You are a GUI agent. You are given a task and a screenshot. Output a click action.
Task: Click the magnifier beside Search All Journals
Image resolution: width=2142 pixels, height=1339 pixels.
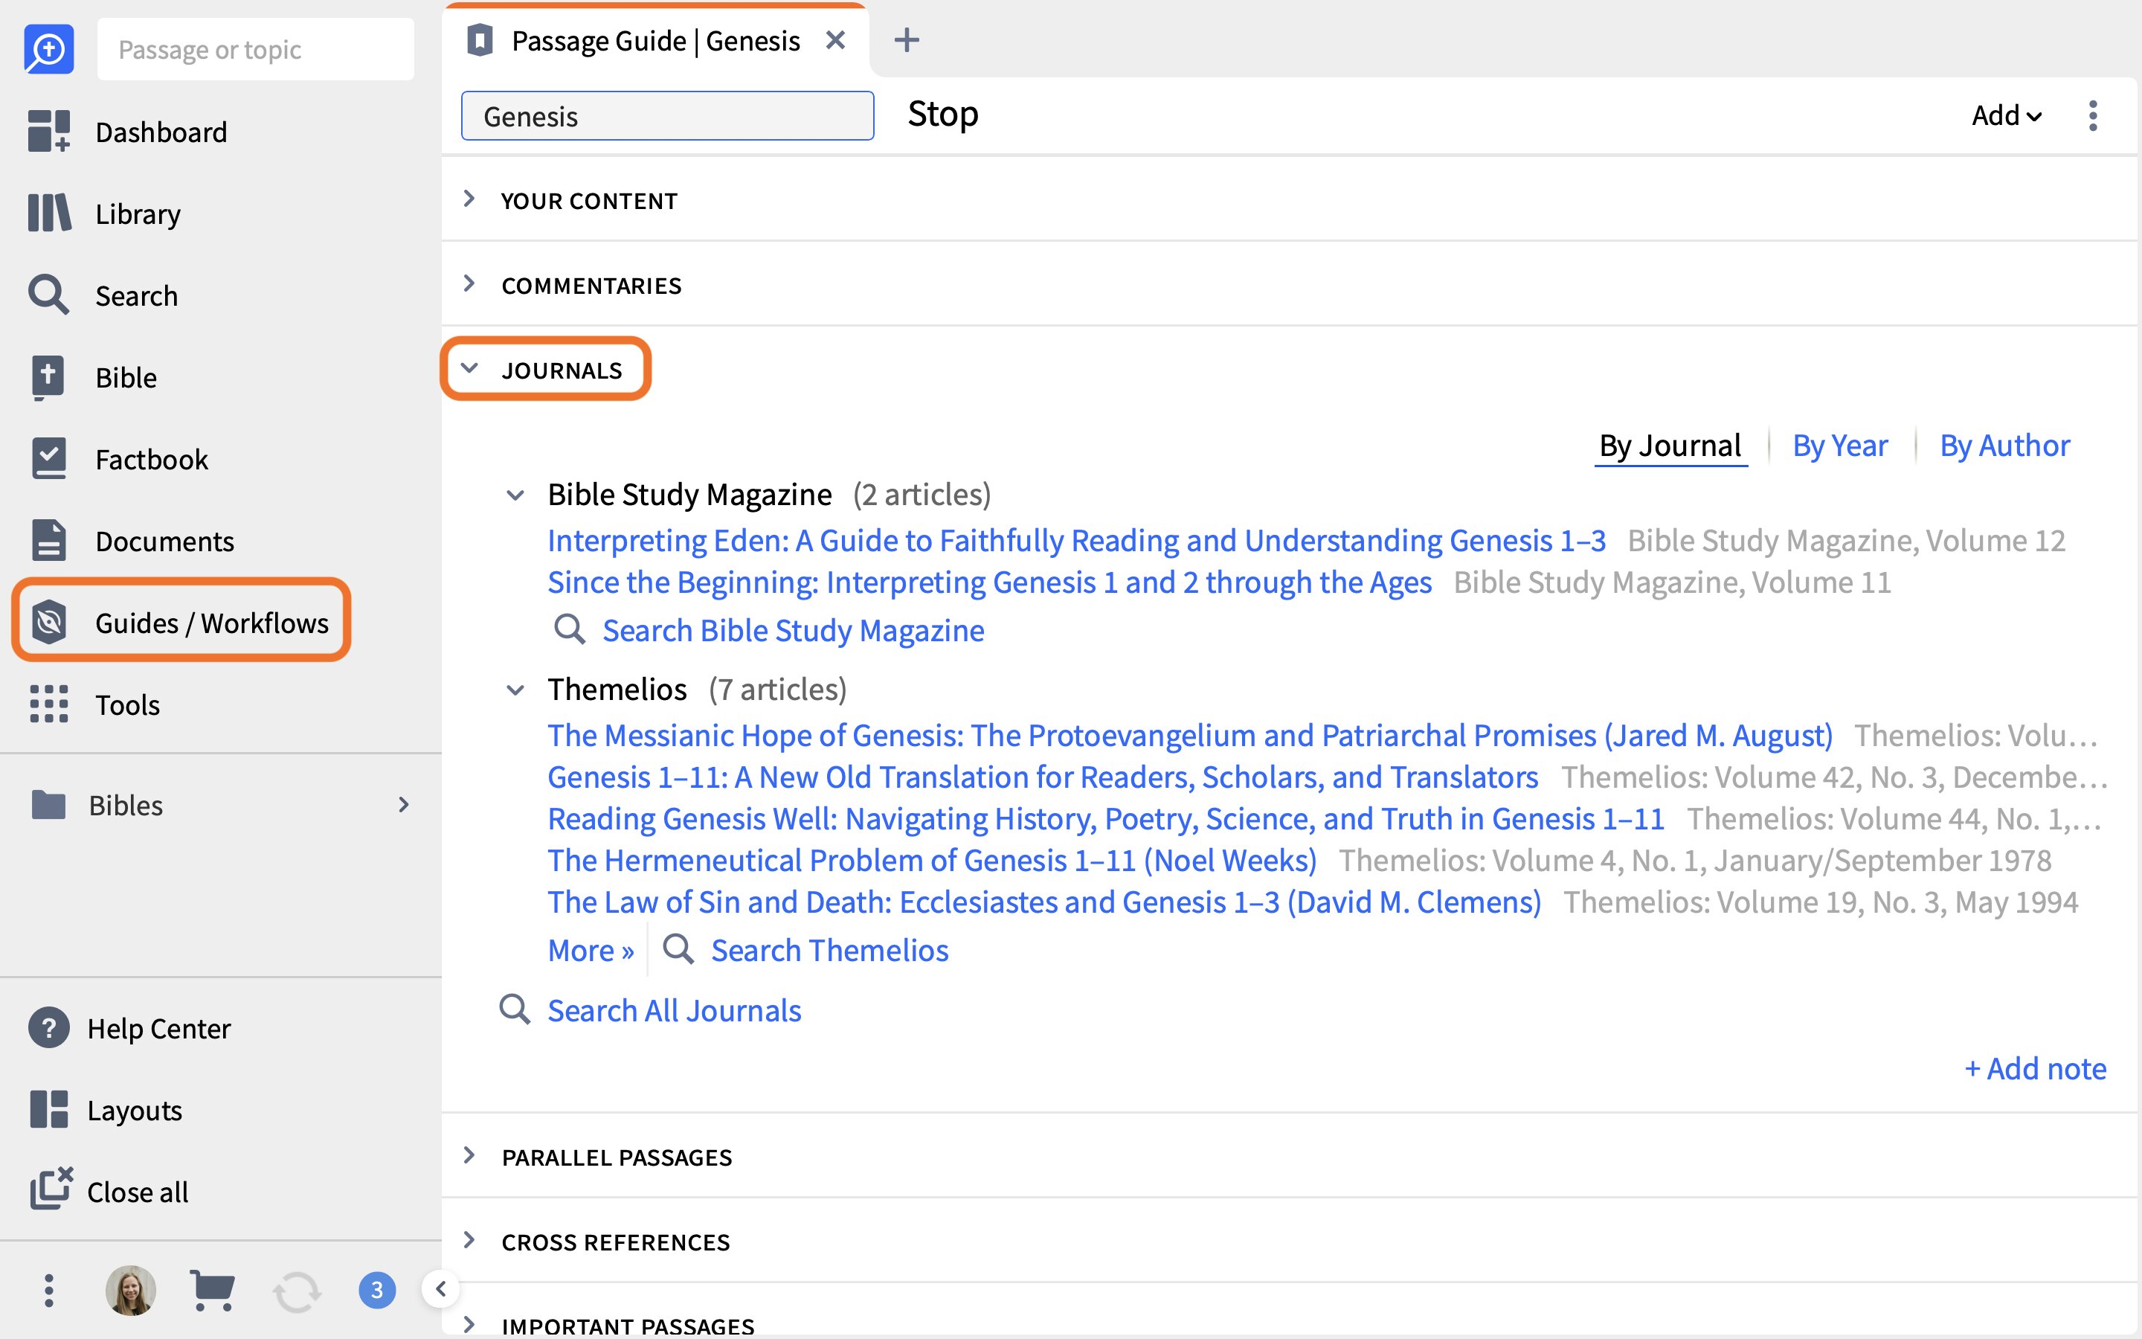[514, 1009]
